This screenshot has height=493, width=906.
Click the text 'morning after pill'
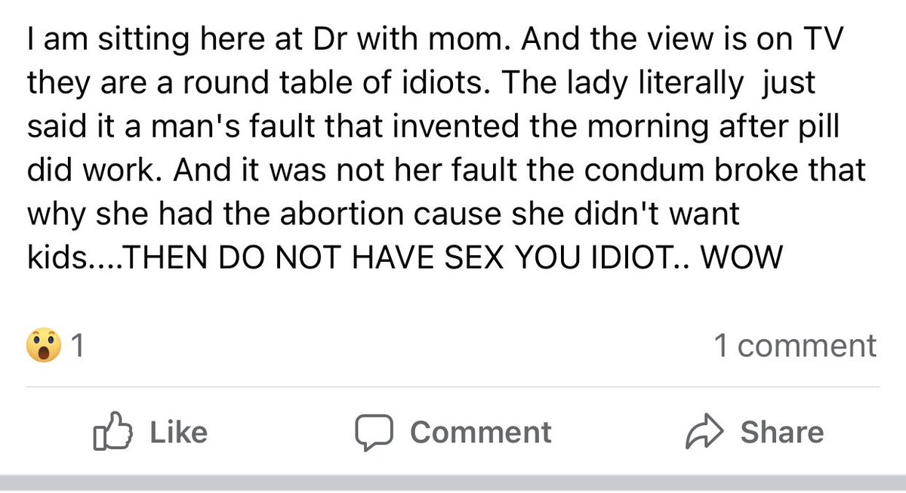pyautogui.click(x=720, y=126)
